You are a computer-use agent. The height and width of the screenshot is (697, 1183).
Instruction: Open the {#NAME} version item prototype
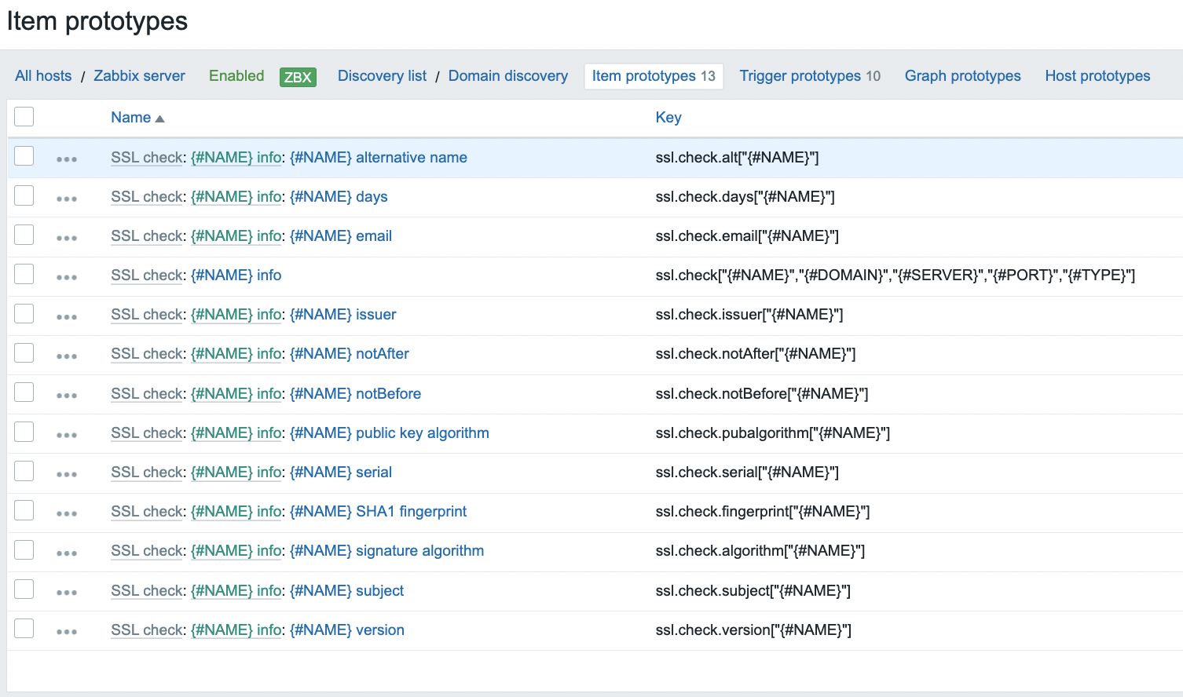(346, 630)
